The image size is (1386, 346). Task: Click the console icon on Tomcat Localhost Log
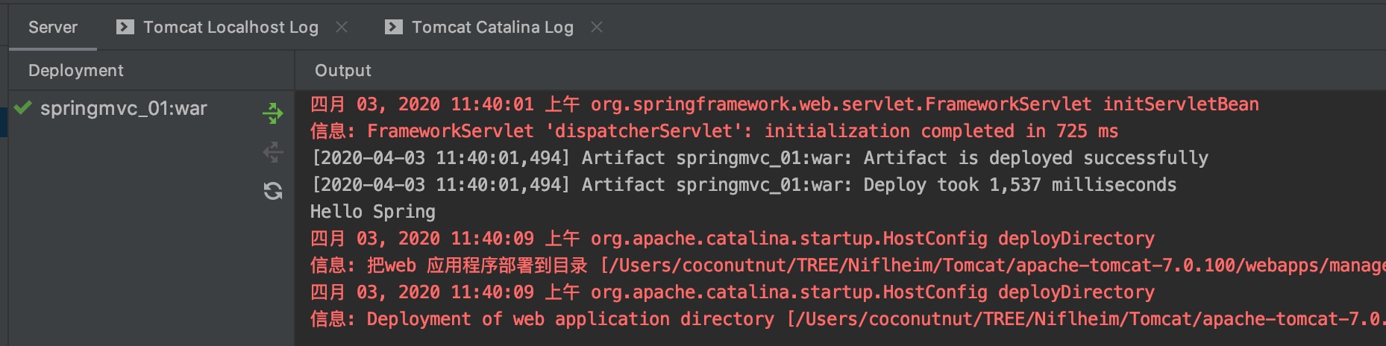point(125,28)
